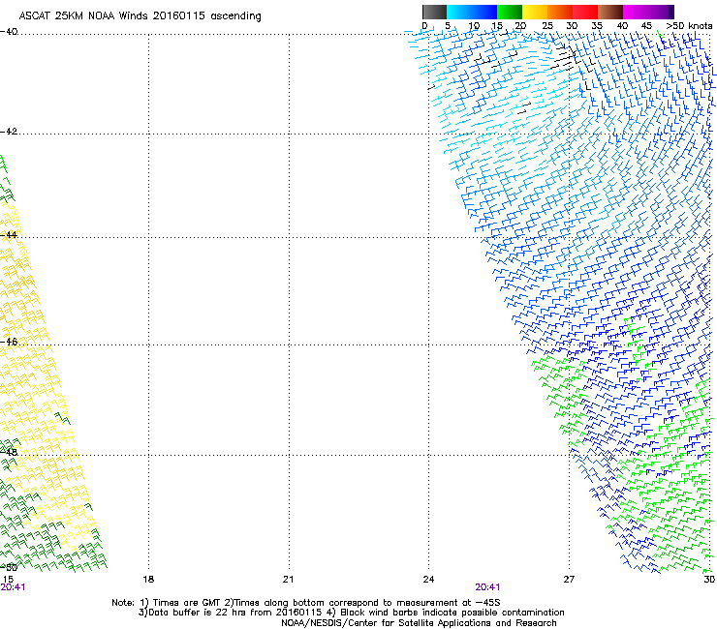Select the orange 25-30 knots legend segment
The width and height of the screenshot is (717, 629).
click(x=560, y=12)
